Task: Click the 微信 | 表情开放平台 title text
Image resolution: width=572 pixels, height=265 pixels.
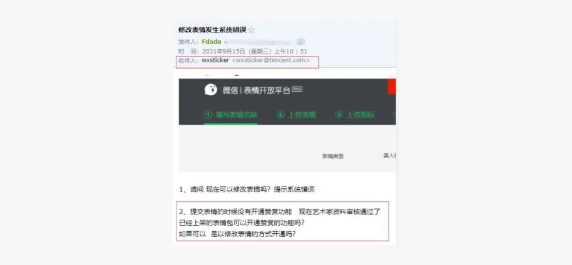Action: (x=256, y=90)
